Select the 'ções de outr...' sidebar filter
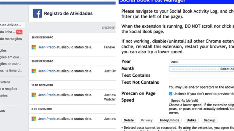This screenshot has width=234, height=131. click(x=11, y=64)
